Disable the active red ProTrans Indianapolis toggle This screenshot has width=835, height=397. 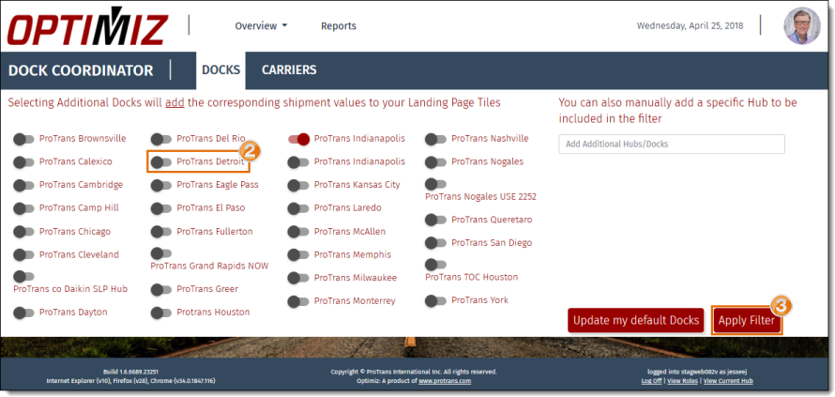[298, 139]
